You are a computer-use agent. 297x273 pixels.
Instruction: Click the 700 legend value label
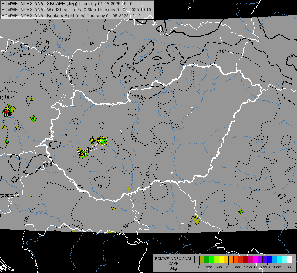229,267
